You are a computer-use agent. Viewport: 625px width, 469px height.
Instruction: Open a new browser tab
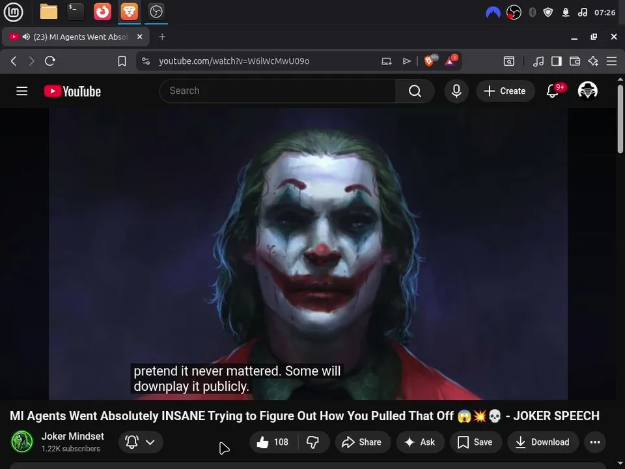(x=162, y=36)
